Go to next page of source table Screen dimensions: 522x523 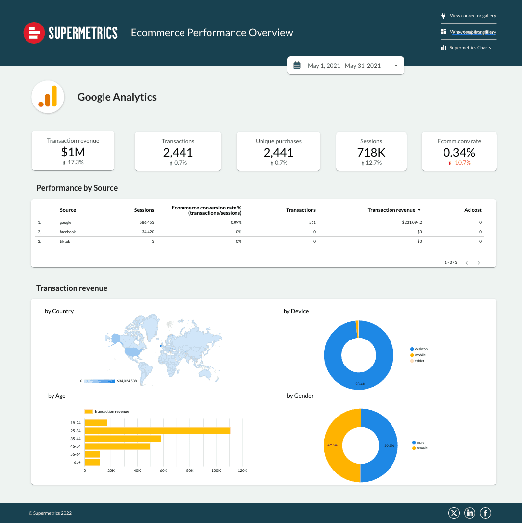pos(479,263)
